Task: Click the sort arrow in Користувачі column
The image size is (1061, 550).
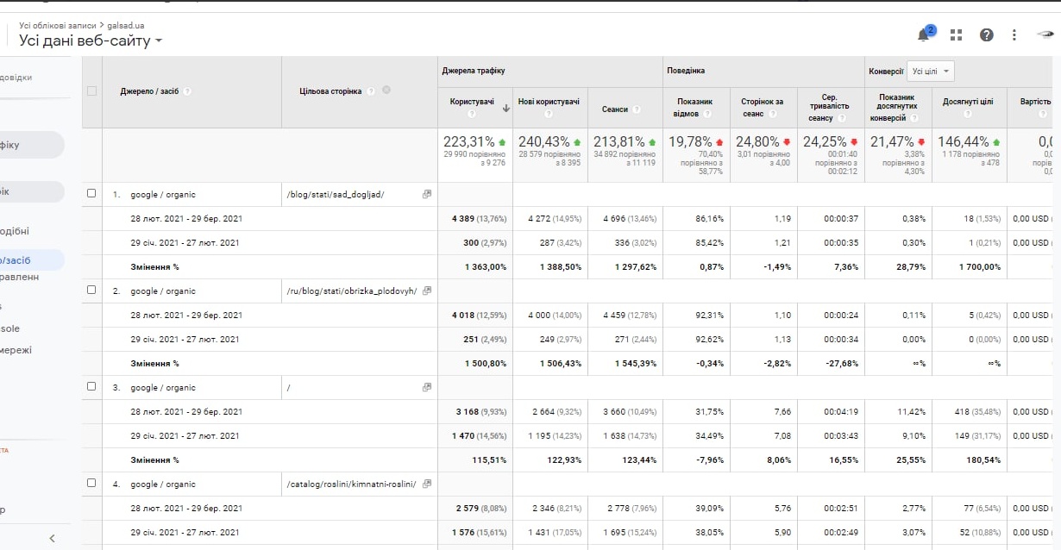Action: pyautogui.click(x=505, y=109)
